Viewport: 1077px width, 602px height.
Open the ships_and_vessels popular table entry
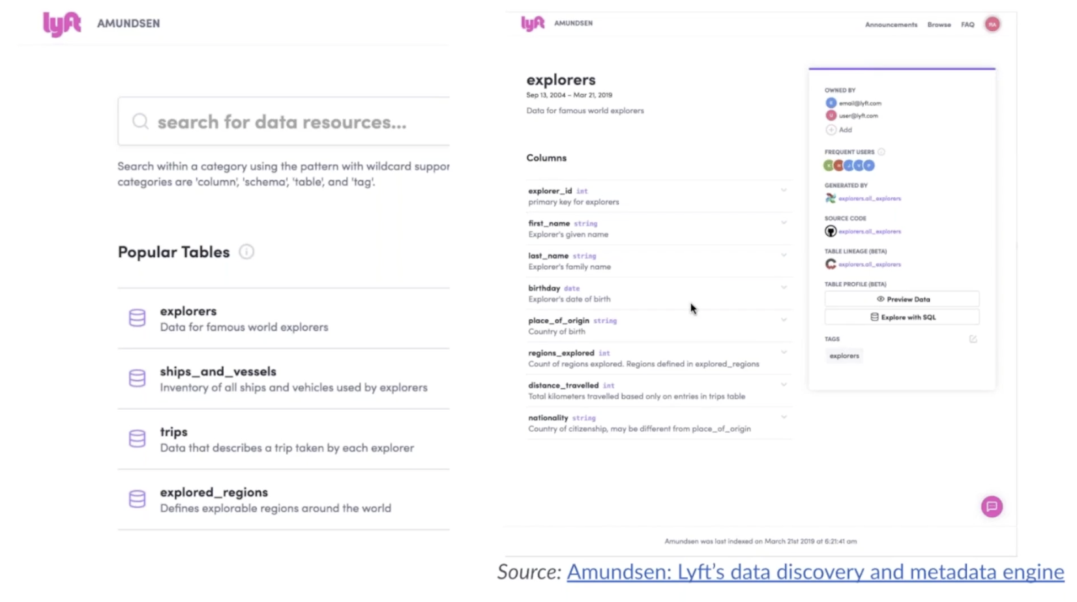coord(284,379)
